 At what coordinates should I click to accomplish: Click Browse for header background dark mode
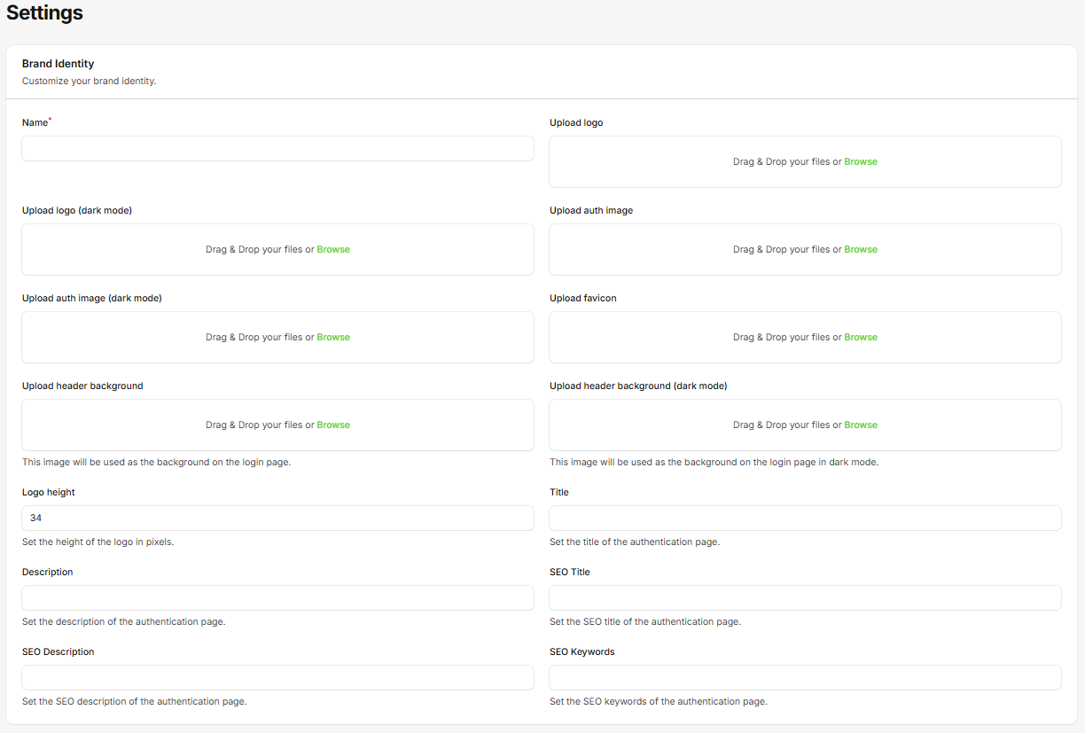(860, 425)
